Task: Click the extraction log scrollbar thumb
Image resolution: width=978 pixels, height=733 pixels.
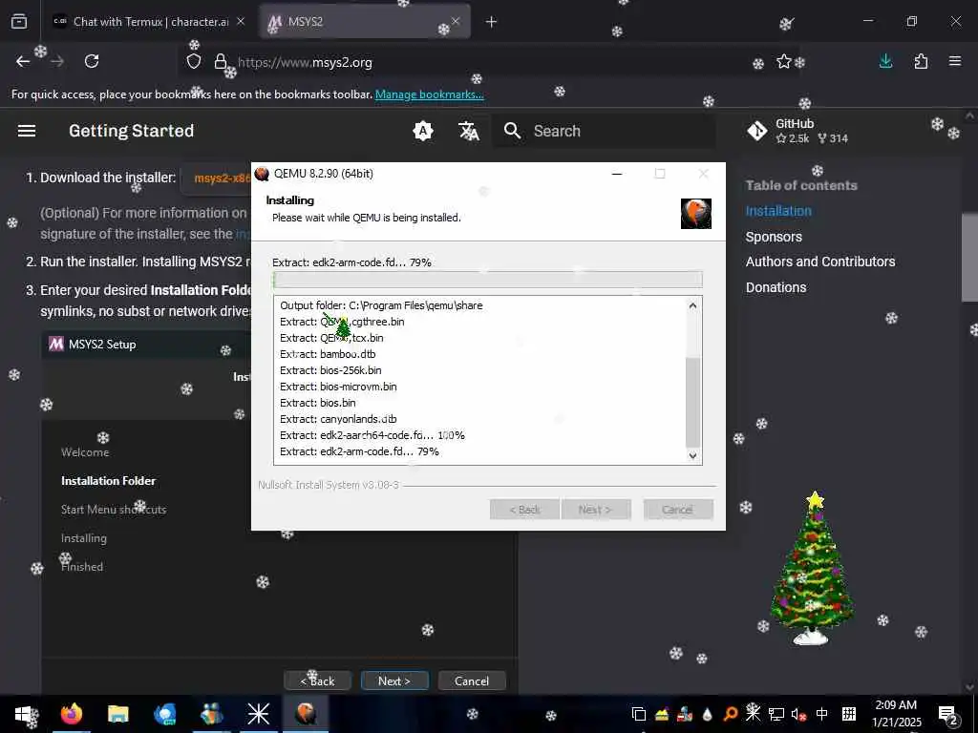Action: [692, 403]
